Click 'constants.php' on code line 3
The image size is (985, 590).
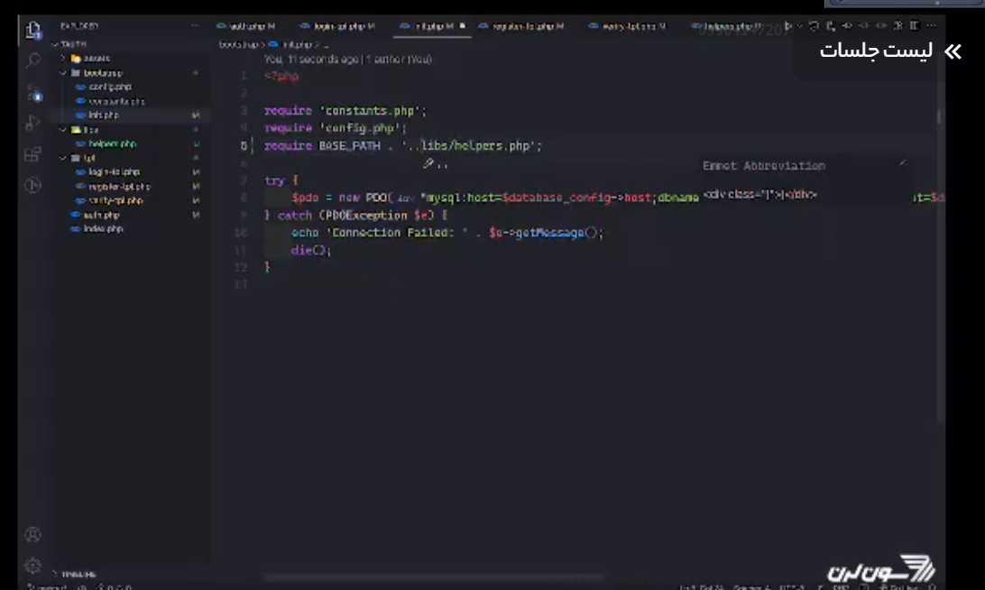[x=370, y=111]
